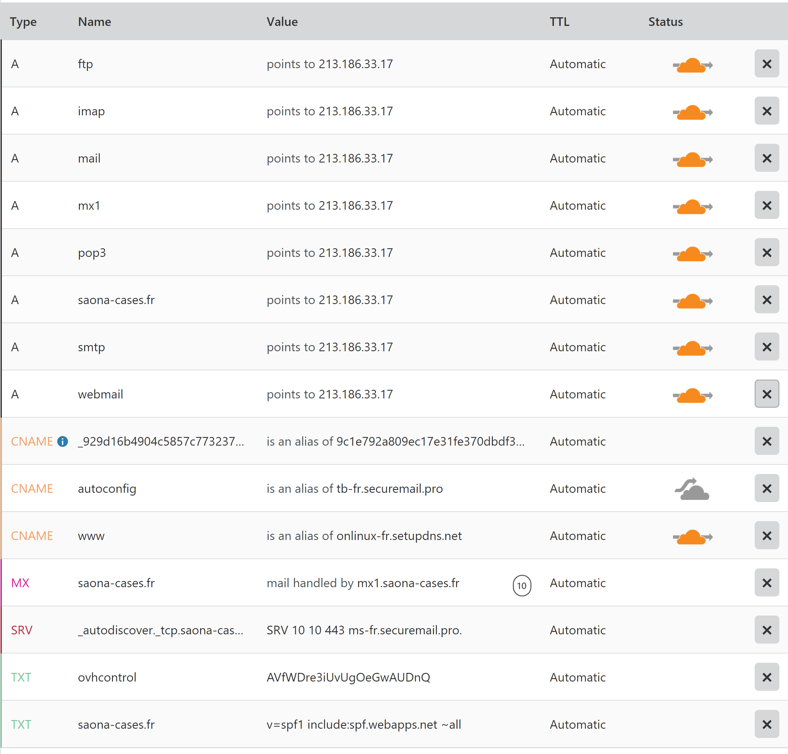The height and width of the screenshot is (754, 788).
Task: Delete the ovhcontrol TXT record
Action: click(x=766, y=677)
